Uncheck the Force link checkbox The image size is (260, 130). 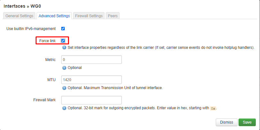[63, 41]
